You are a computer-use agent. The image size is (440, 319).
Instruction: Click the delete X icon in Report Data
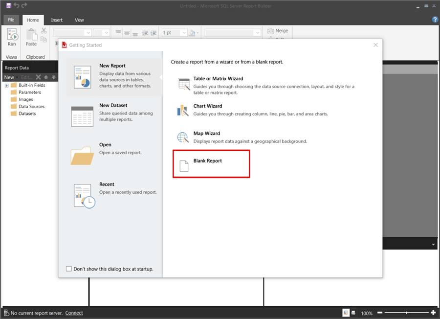[x=39, y=77]
